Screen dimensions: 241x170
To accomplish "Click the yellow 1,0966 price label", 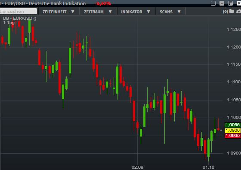I will tap(233, 131).
